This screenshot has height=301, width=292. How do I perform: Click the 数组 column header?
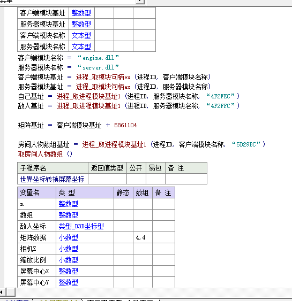coord(143,192)
